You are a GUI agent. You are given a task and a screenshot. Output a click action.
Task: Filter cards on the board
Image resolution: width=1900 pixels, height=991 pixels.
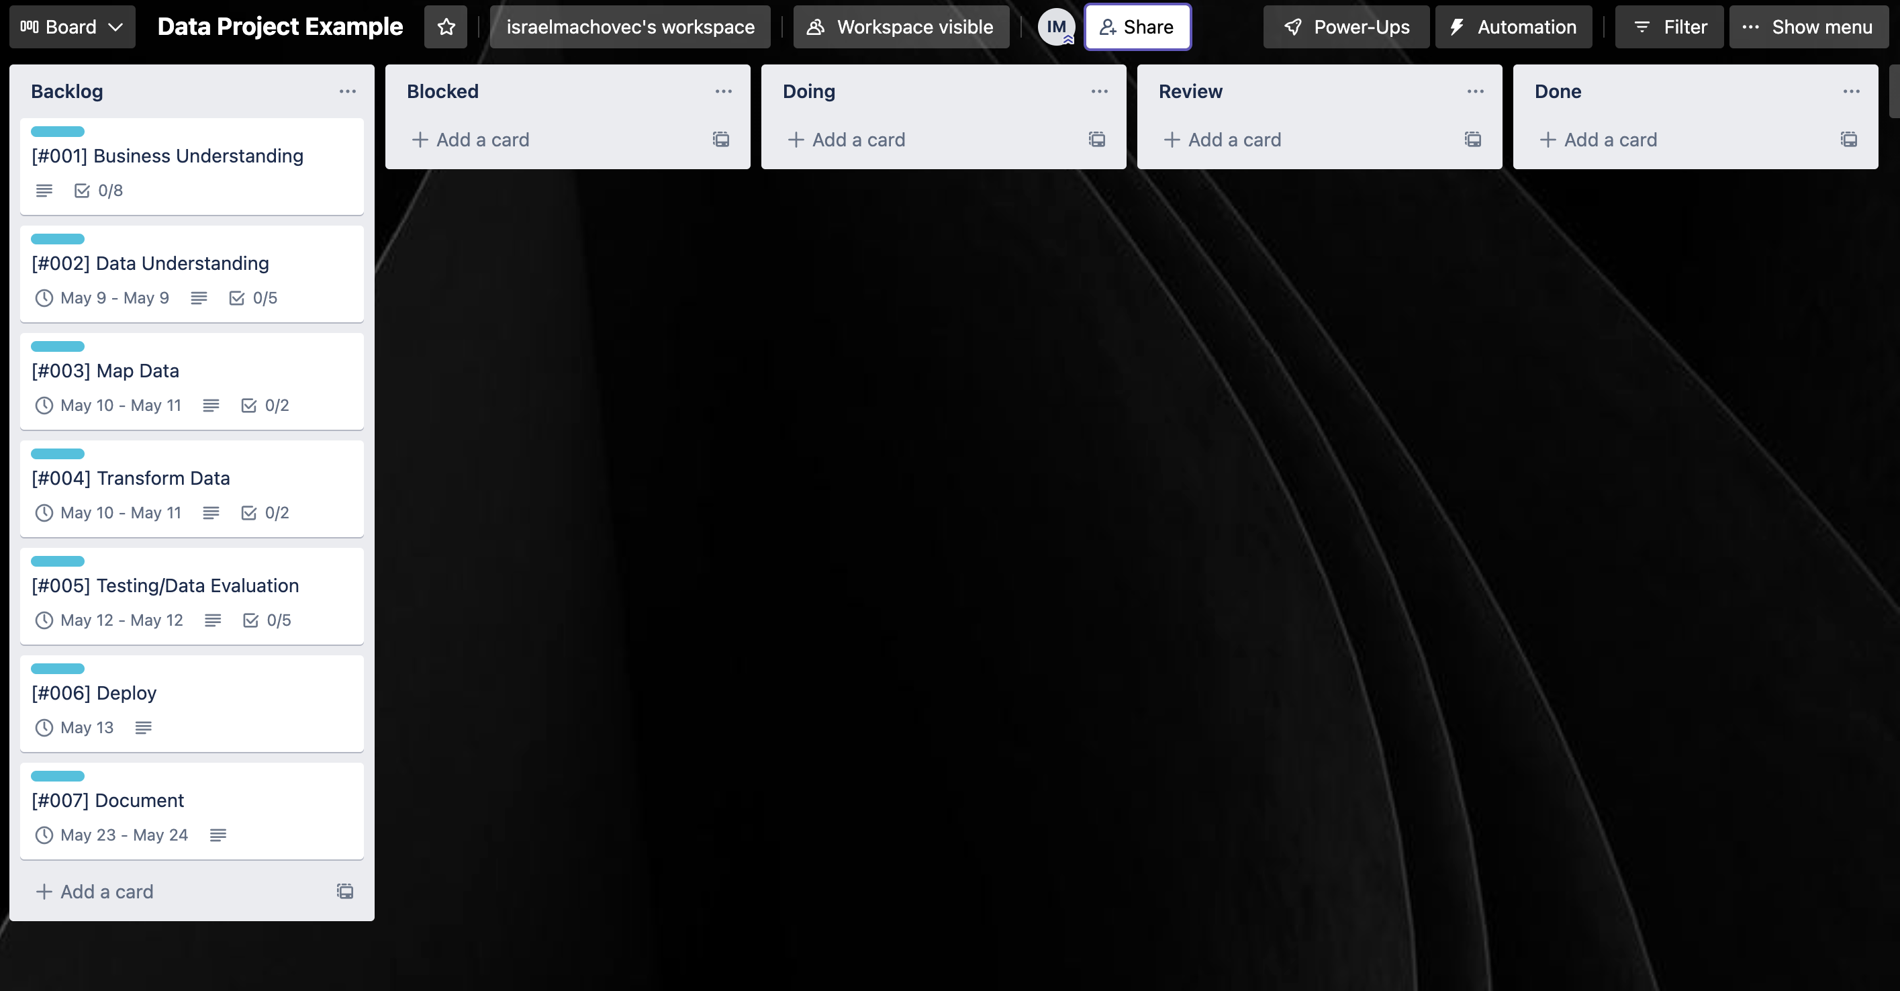click(1669, 28)
